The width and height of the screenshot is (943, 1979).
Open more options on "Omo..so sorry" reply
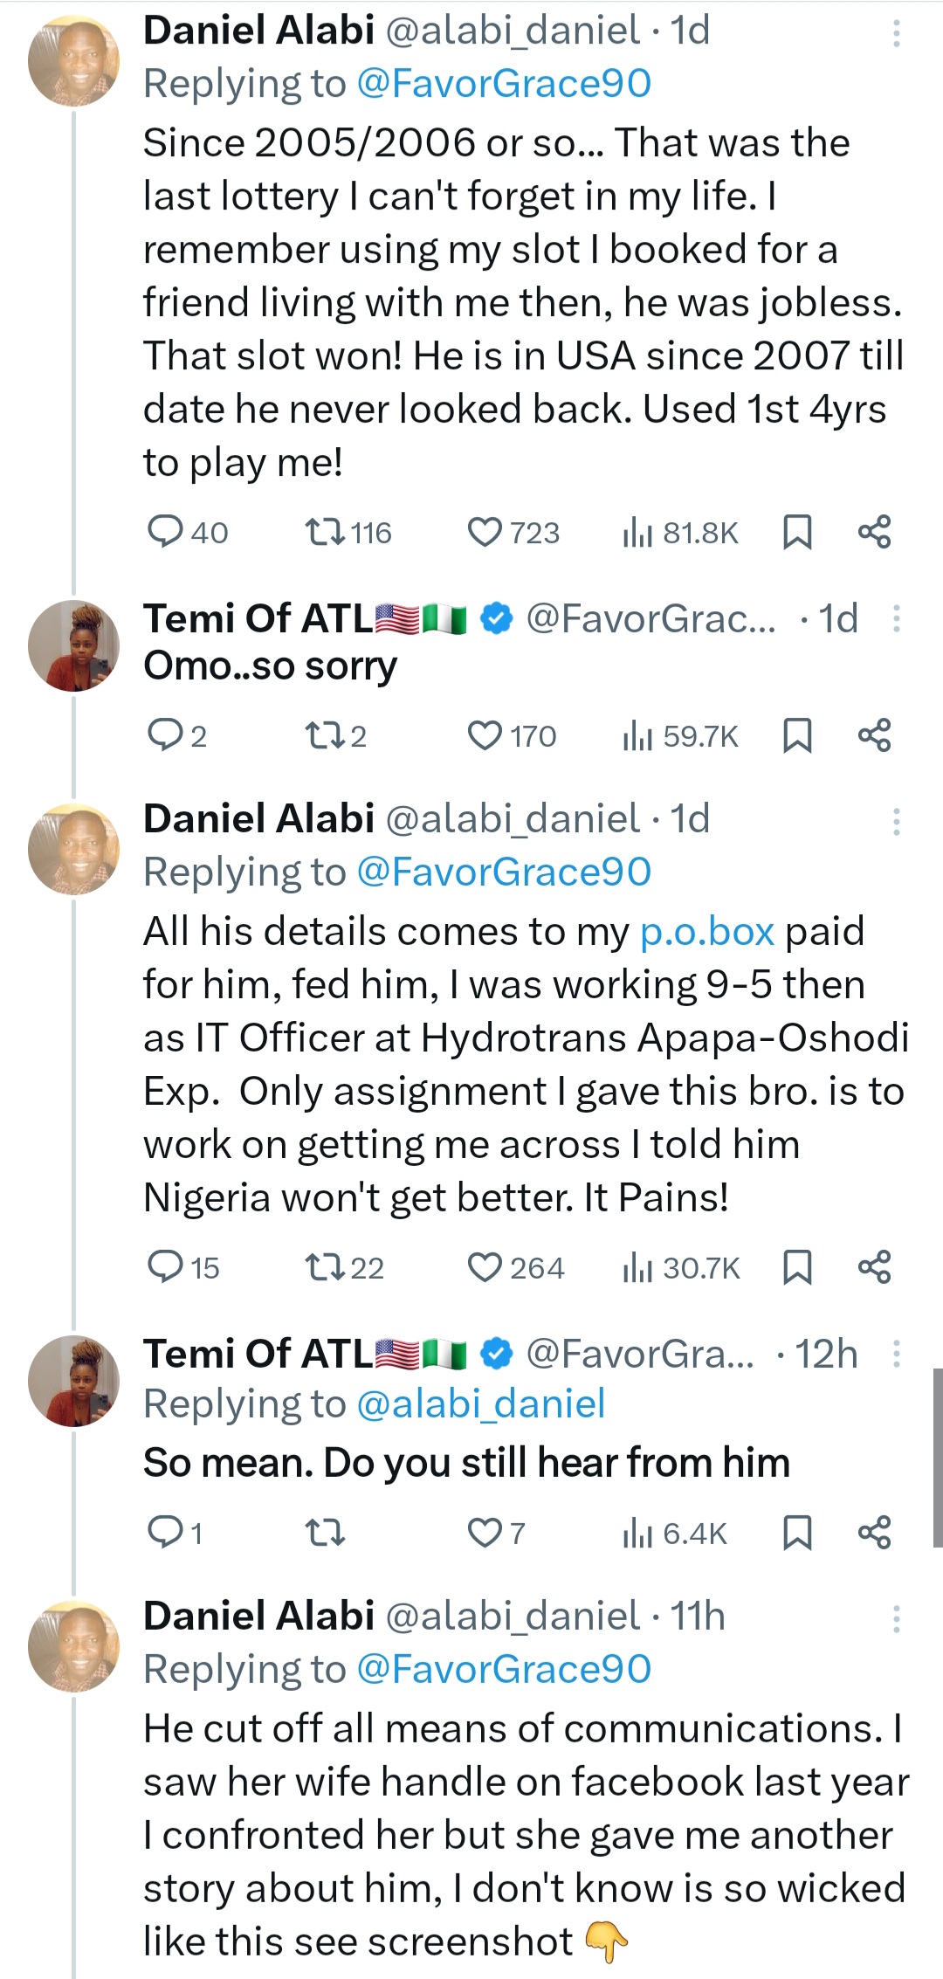[x=896, y=619]
